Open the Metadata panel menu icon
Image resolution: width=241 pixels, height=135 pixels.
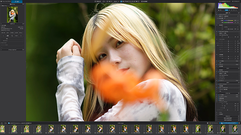pos(23,24)
